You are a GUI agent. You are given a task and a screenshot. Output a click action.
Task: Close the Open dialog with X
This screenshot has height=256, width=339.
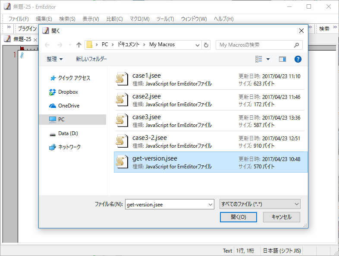click(x=301, y=31)
